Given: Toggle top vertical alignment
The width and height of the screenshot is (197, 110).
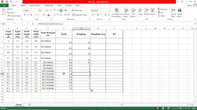Looking at the screenshot, I should point(55,10).
